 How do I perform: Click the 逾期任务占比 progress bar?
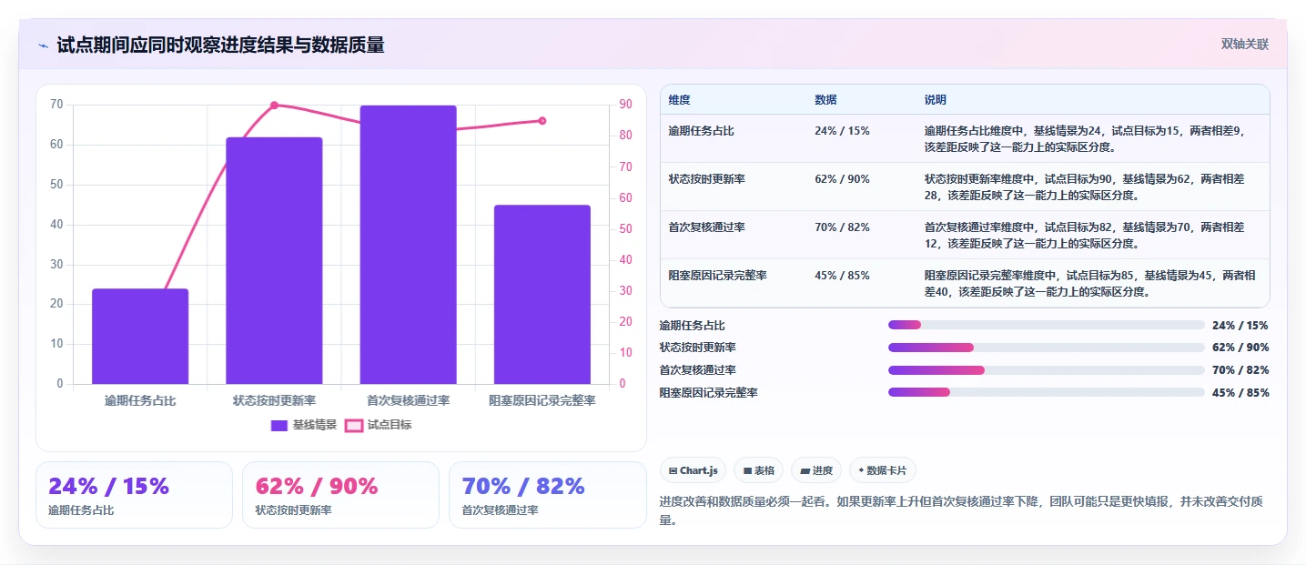1046,325
